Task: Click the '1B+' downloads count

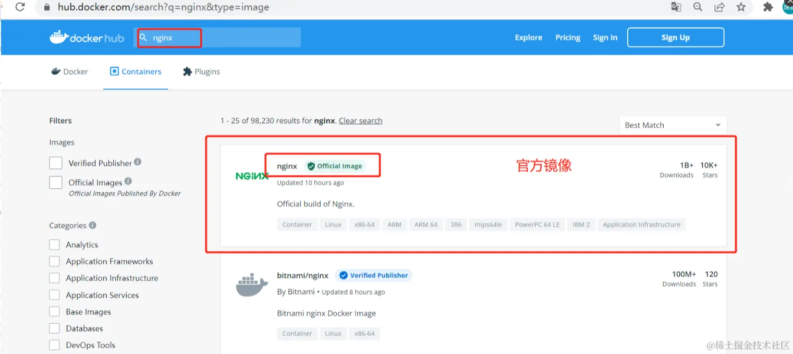Action: [687, 165]
